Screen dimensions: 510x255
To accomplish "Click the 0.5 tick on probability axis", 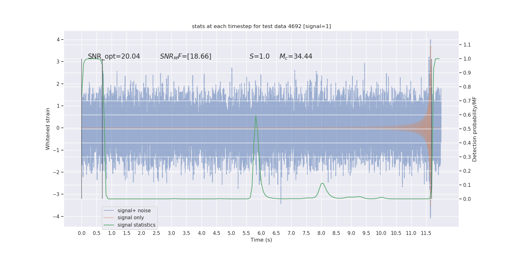I will [467, 129].
